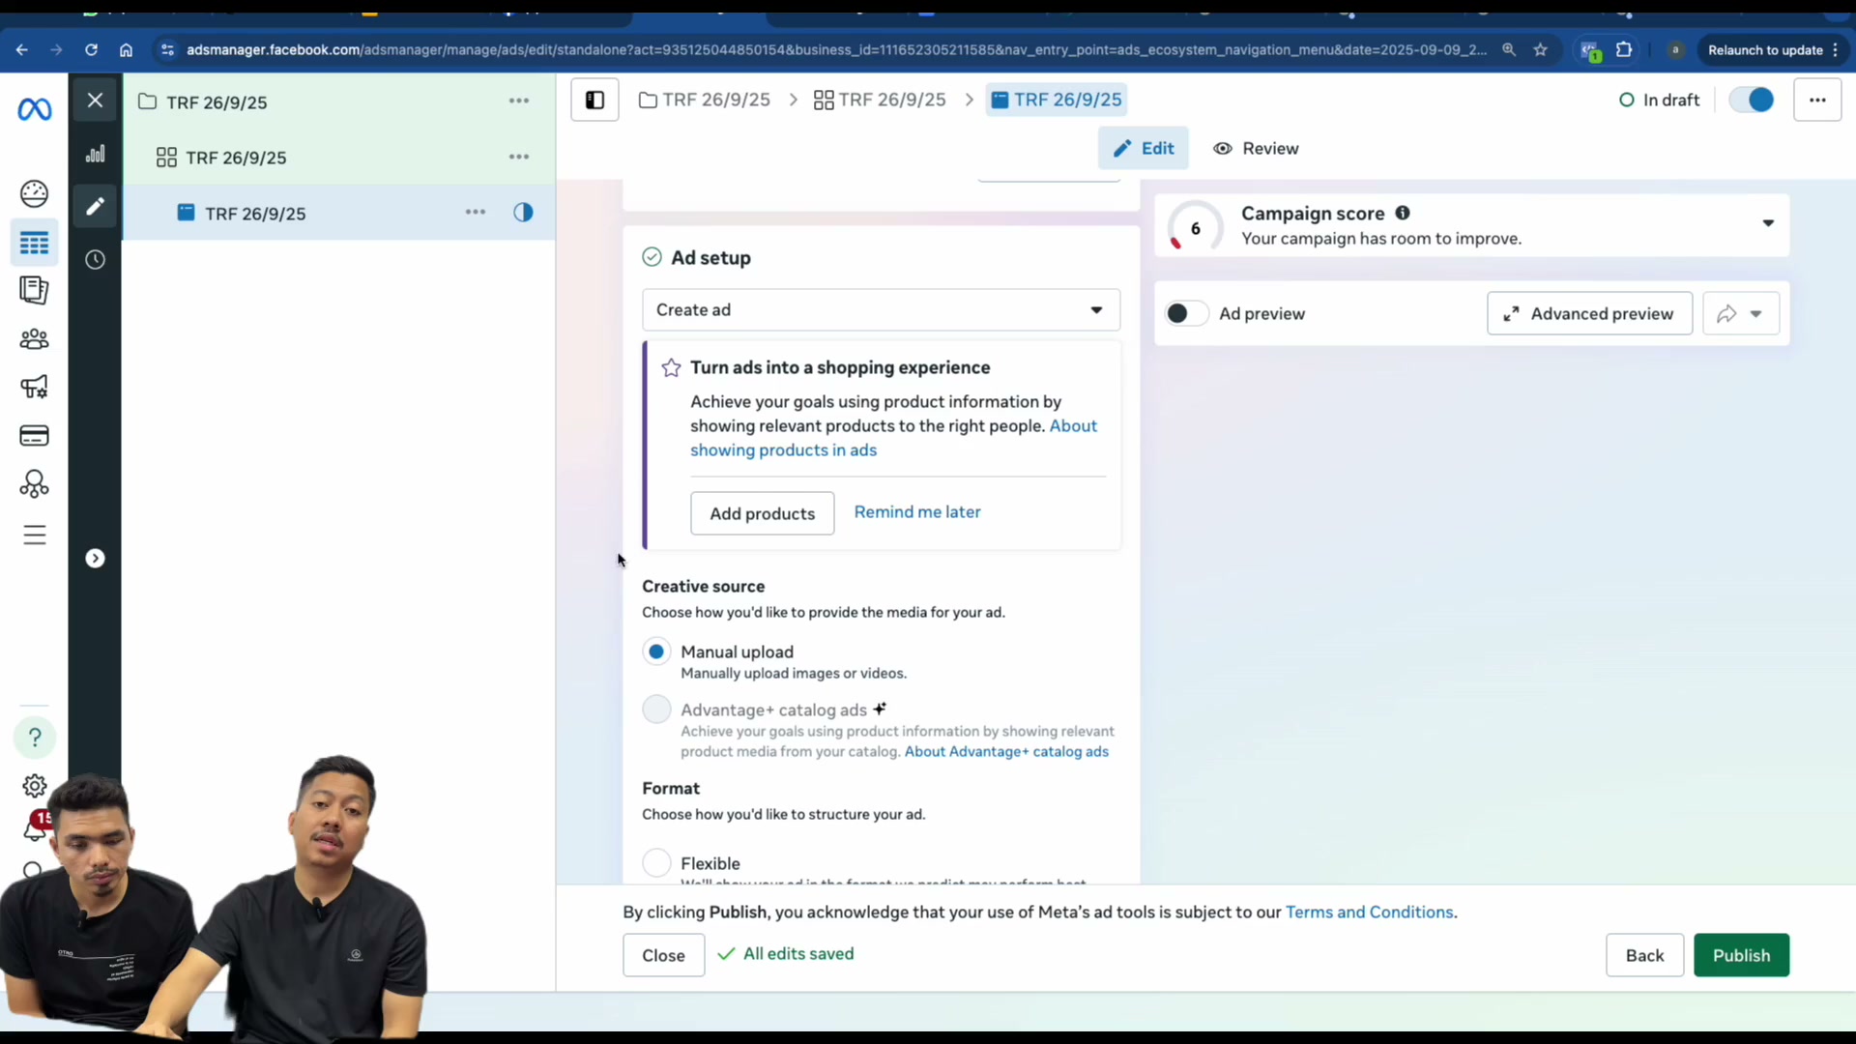The width and height of the screenshot is (1856, 1044).
Task: Open the Help question mark icon
Action: pos(35,738)
